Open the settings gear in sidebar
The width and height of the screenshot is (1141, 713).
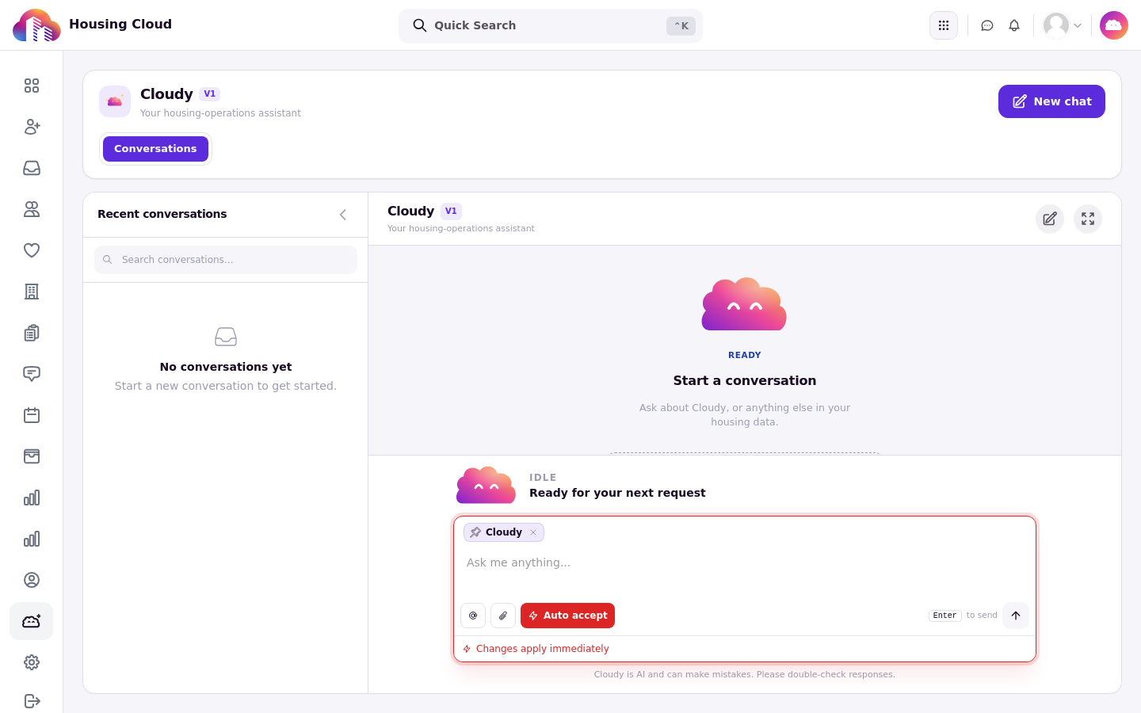coord(32,662)
